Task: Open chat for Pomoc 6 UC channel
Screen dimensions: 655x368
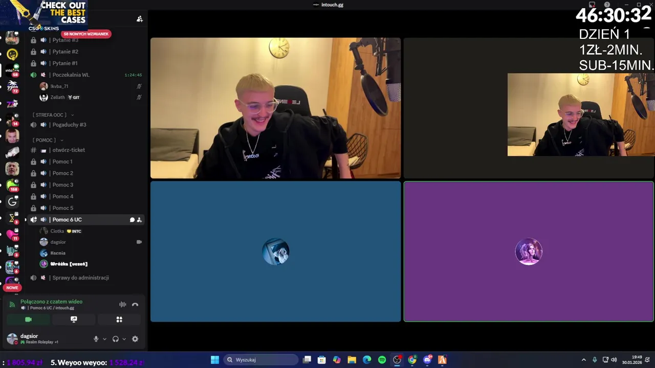Action: click(x=132, y=220)
